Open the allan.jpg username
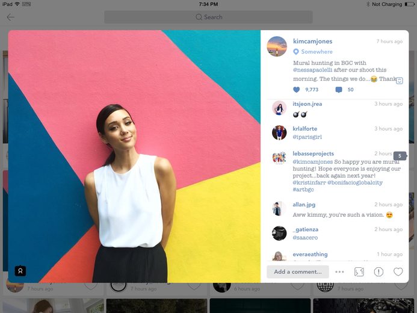 point(304,205)
